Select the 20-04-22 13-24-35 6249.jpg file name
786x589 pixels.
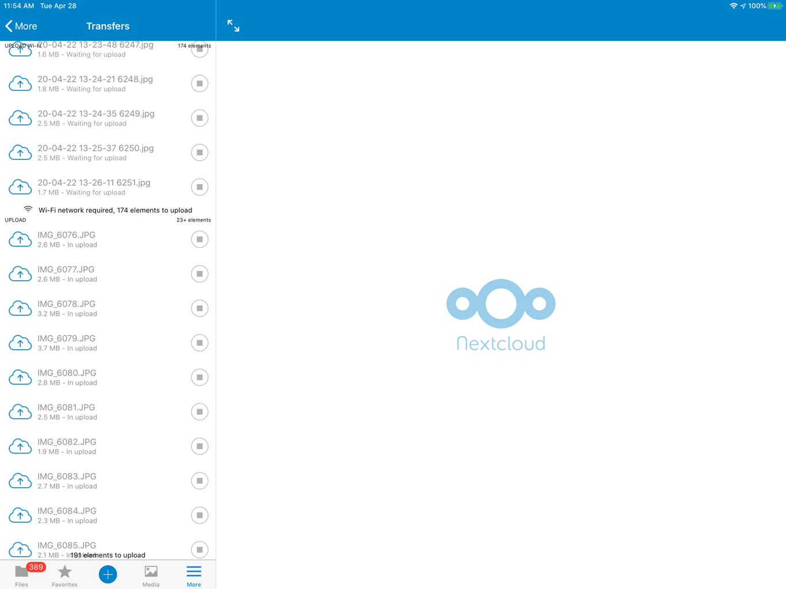point(96,114)
